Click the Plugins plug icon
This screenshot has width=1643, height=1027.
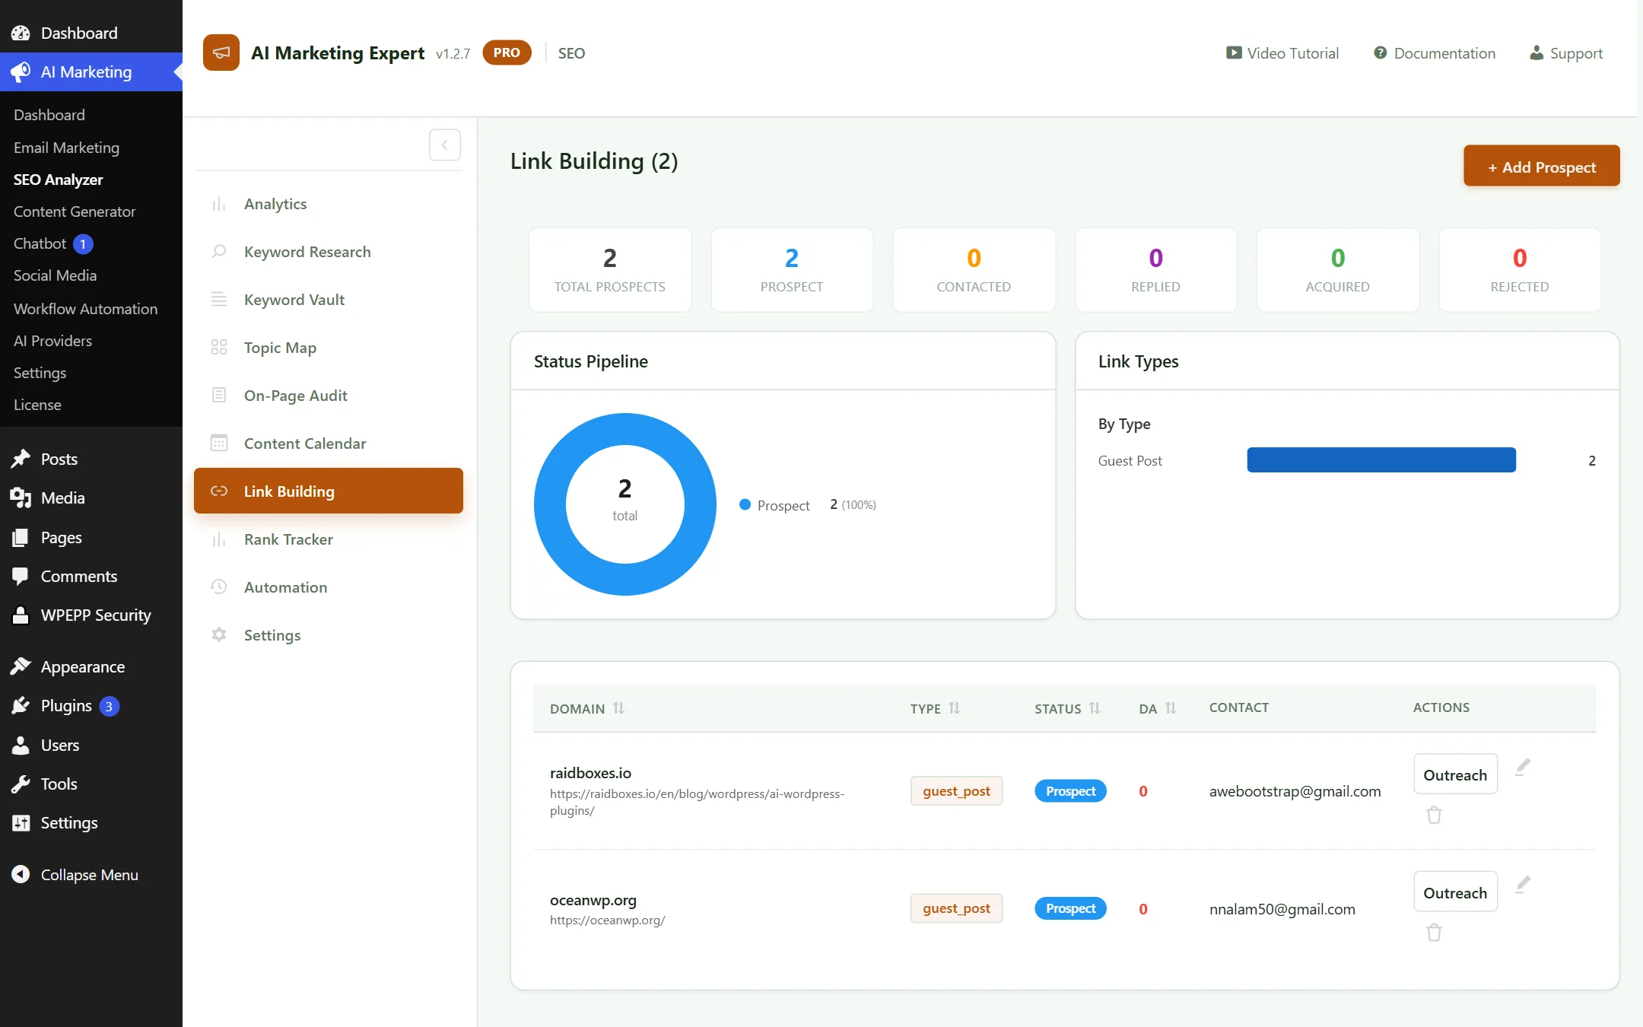21,706
